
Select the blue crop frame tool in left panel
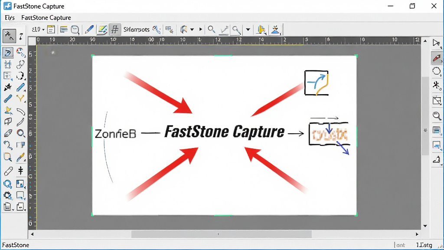point(8,64)
